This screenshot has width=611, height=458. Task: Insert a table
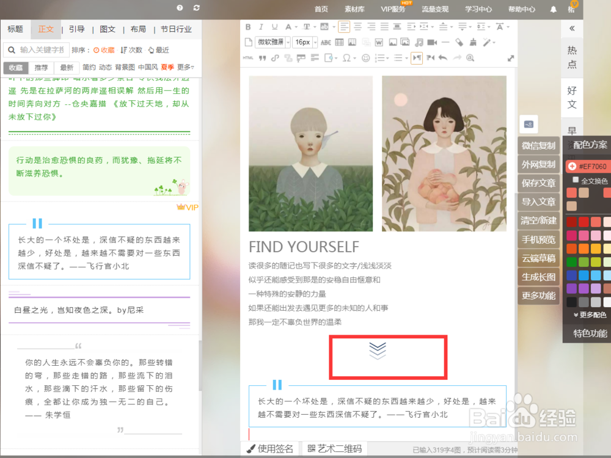click(339, 42)
